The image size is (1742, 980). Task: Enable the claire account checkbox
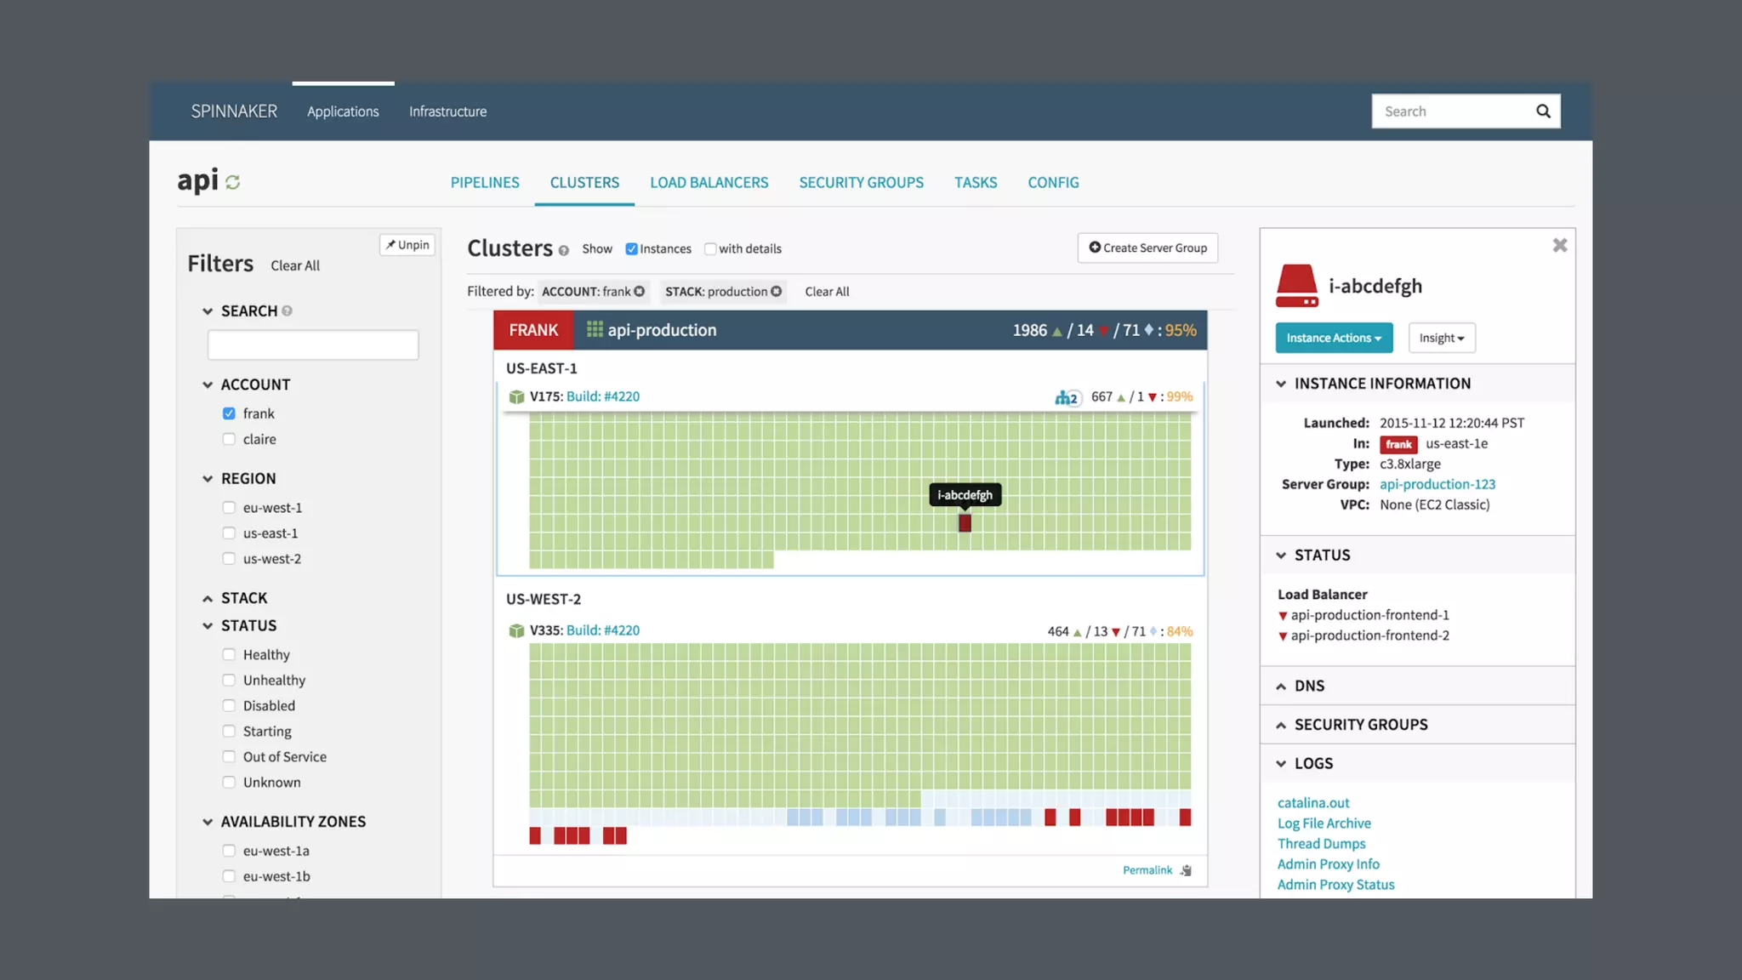(229, 439)
